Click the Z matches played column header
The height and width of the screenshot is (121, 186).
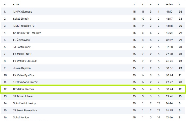134,4
